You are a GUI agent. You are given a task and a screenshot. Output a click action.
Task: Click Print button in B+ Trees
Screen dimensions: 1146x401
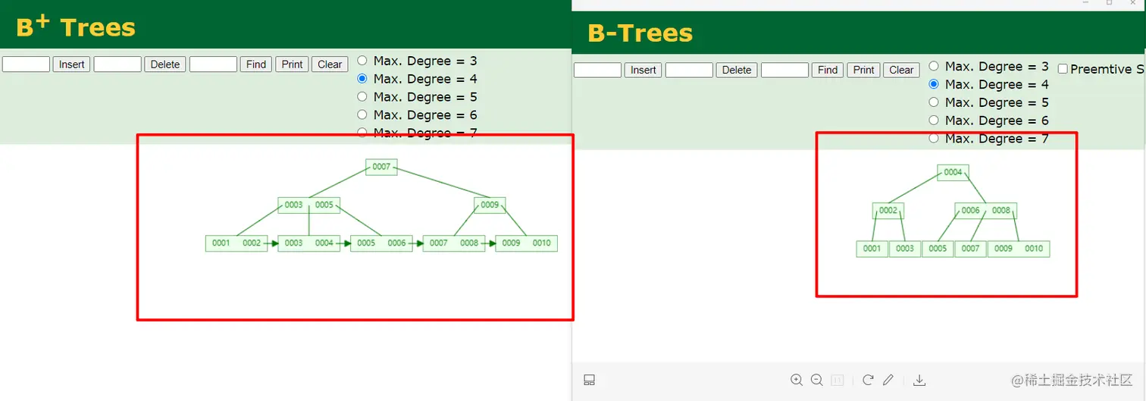tap(292, 64)
